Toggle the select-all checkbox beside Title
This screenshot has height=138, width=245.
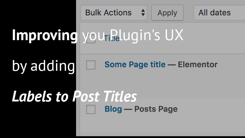coord(91,39)
